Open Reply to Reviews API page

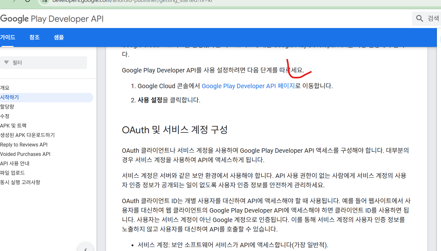point(24,145)
